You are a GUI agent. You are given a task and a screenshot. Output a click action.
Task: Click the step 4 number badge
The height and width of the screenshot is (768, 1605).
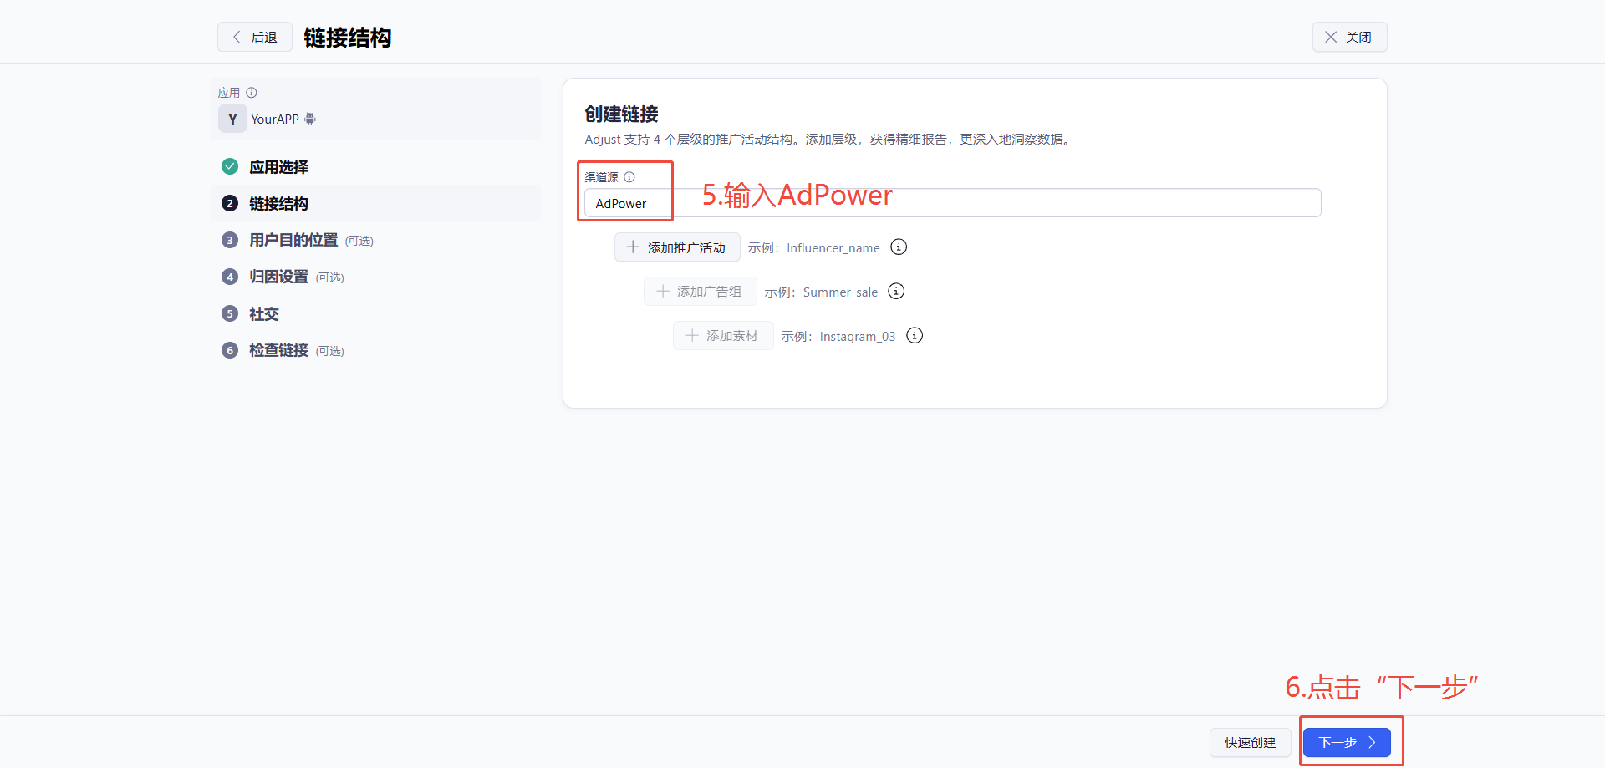click(230, 277)
